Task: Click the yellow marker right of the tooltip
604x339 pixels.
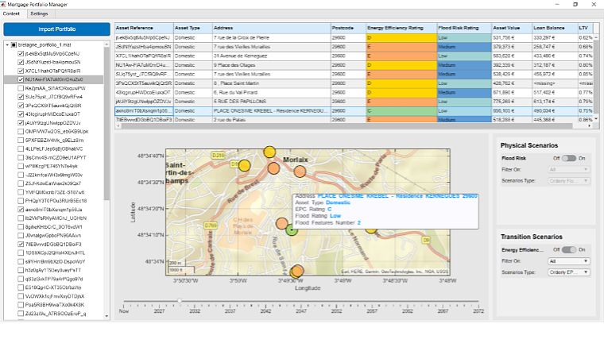Action: click(x=370, y=227)
